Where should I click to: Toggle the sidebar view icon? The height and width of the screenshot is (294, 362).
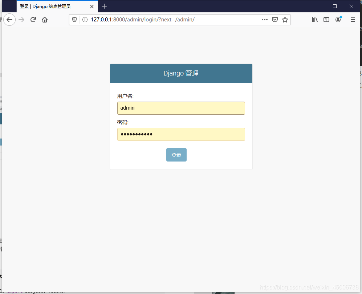click(326, 20)
